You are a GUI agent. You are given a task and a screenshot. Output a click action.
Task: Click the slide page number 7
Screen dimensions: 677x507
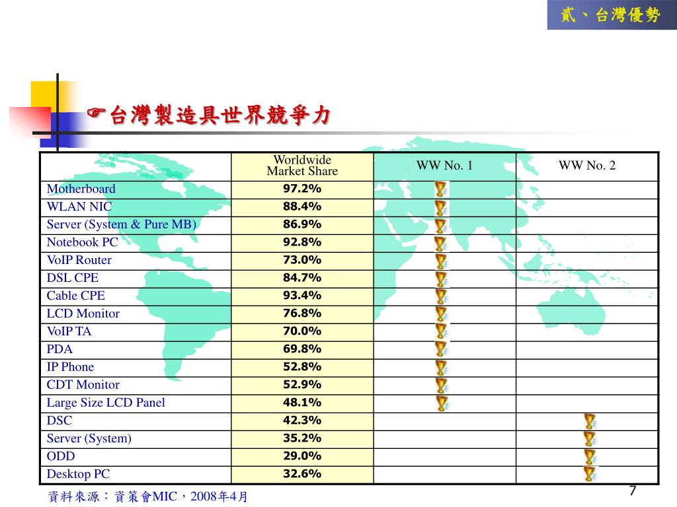[x=633, y=490]
